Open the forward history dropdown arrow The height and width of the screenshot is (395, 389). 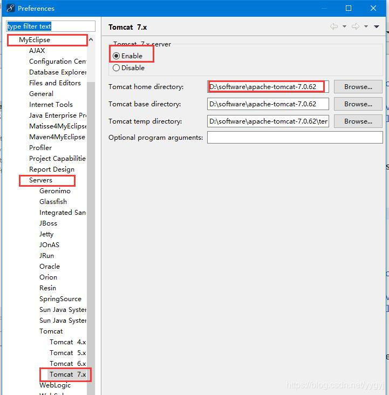pyautogui.click(x=366, y=26)
